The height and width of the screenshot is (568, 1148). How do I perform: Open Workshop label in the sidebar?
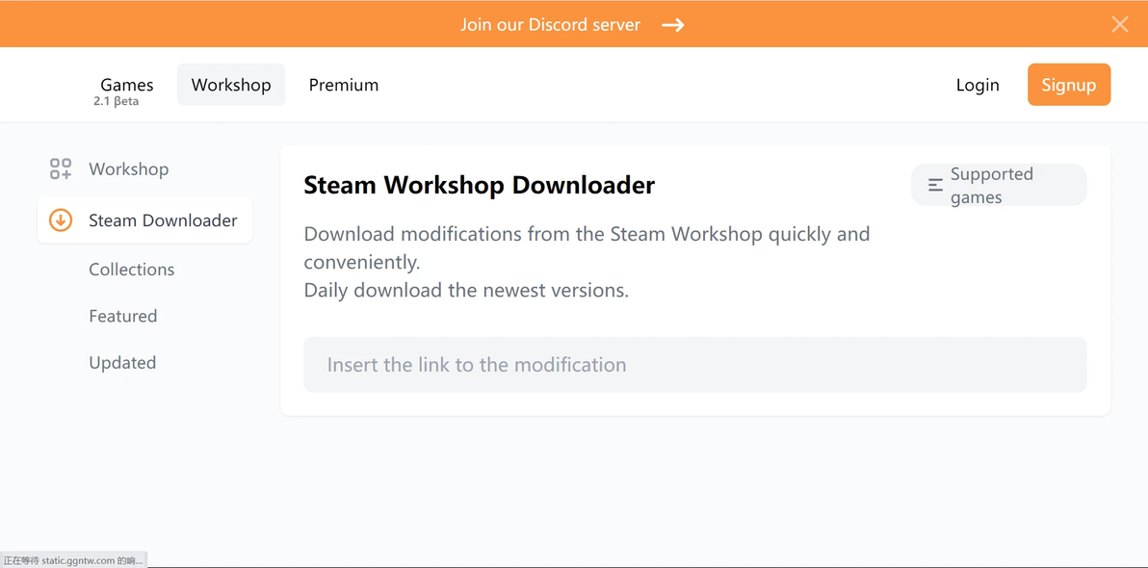[x=129, y=169]
